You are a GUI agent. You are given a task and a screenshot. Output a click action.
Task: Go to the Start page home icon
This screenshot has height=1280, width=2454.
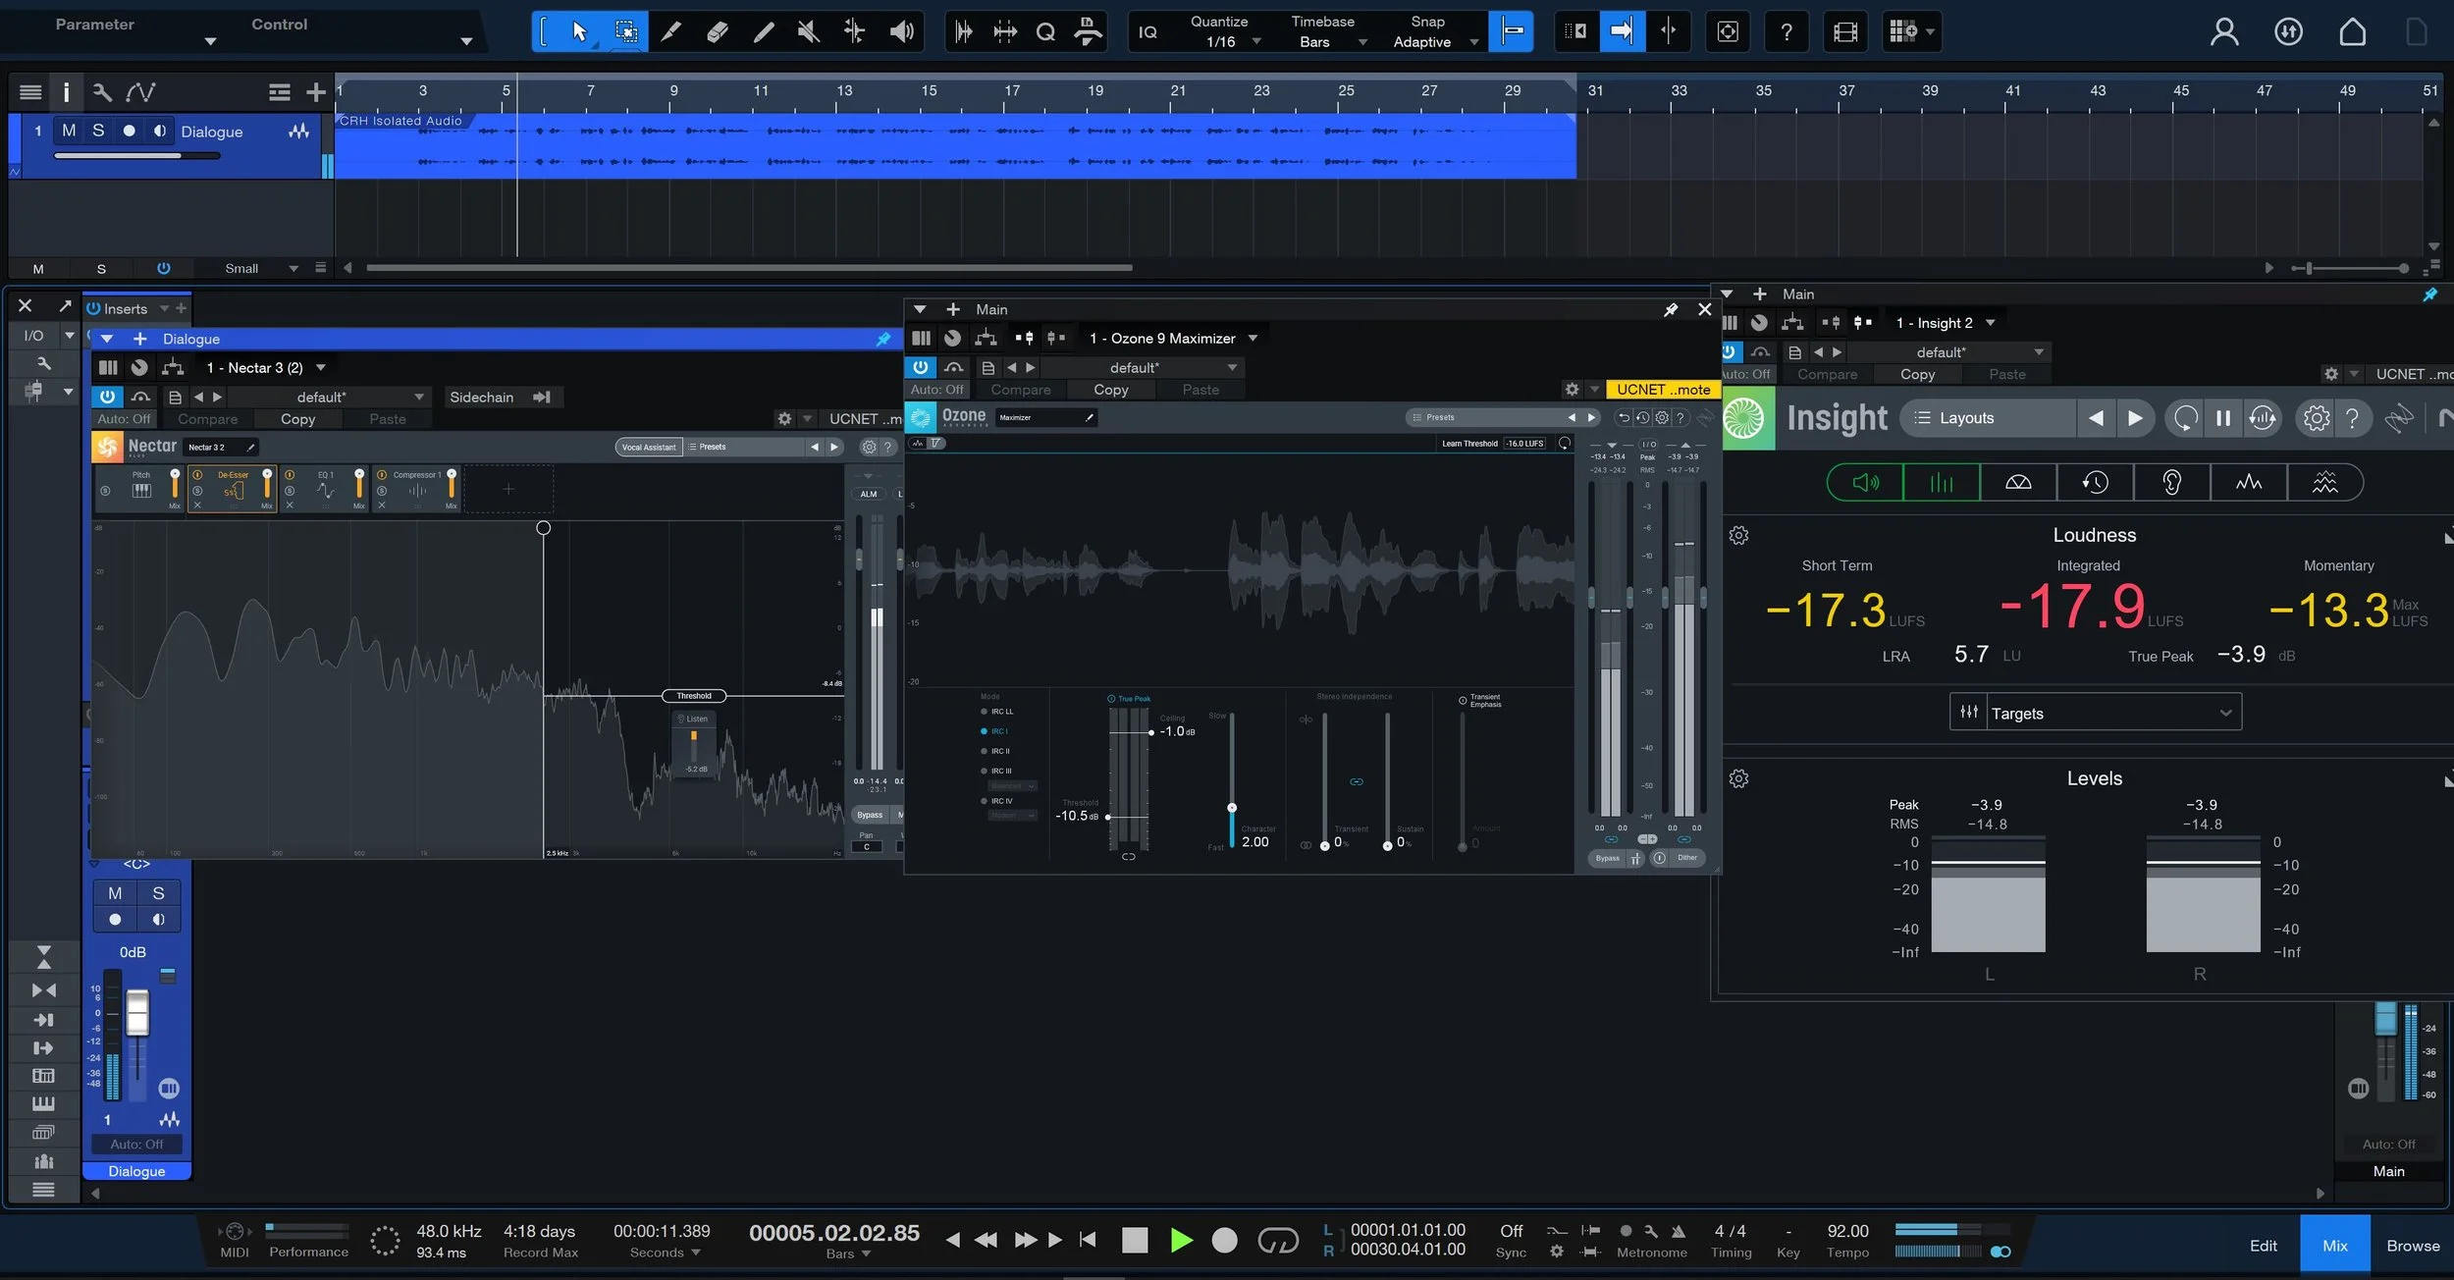[2352, 31]
